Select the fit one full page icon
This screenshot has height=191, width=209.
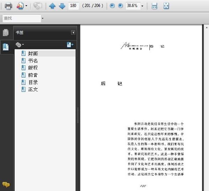[166, 6]
